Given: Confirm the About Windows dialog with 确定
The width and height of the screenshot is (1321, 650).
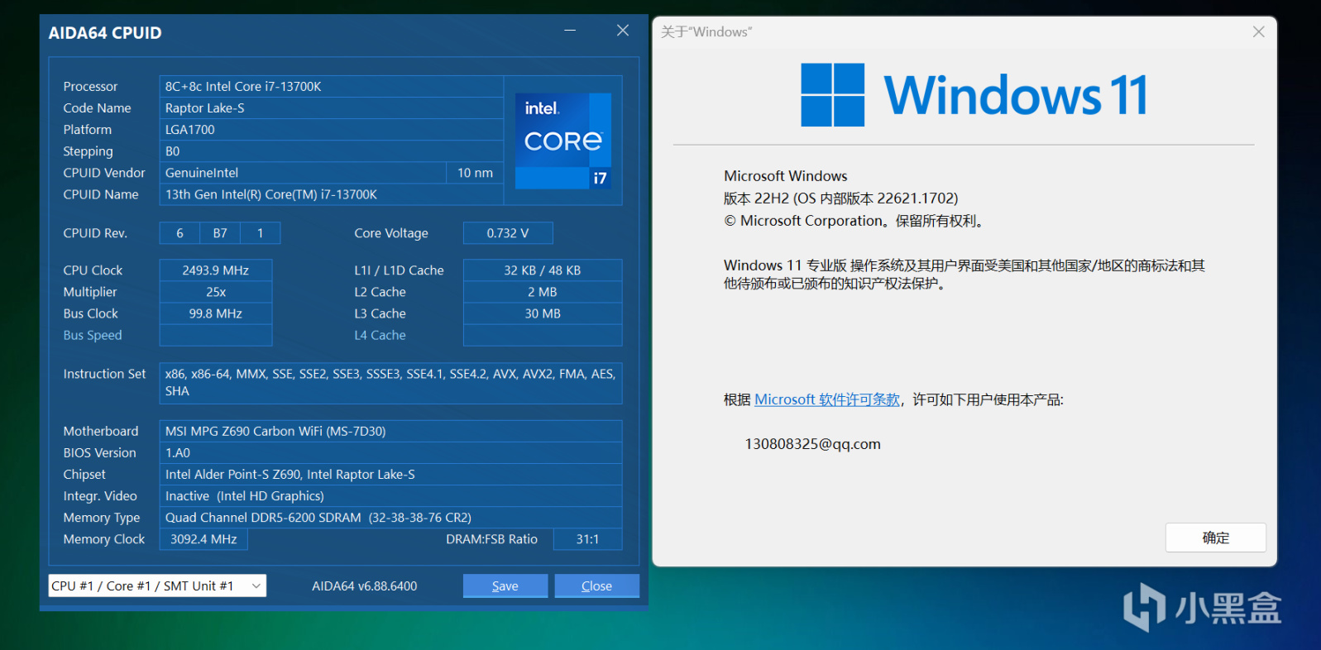Looking at the screenshot, I should click(x=1216, y=538).
